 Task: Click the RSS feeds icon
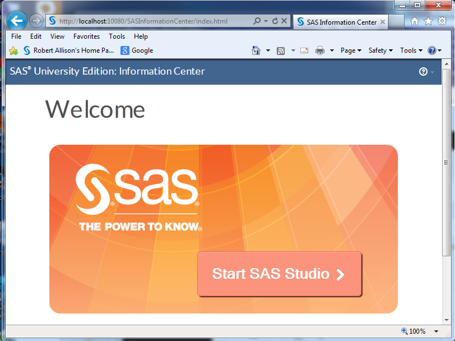[x=281, y=51]
